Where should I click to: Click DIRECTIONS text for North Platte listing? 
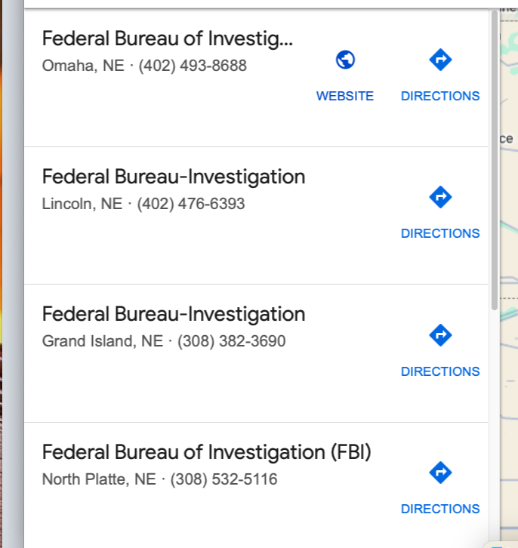click(x=440, y=509)
